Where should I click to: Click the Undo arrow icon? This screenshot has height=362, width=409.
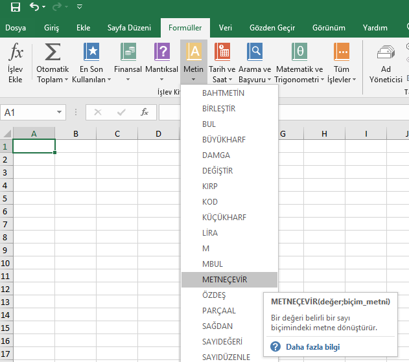35,8
